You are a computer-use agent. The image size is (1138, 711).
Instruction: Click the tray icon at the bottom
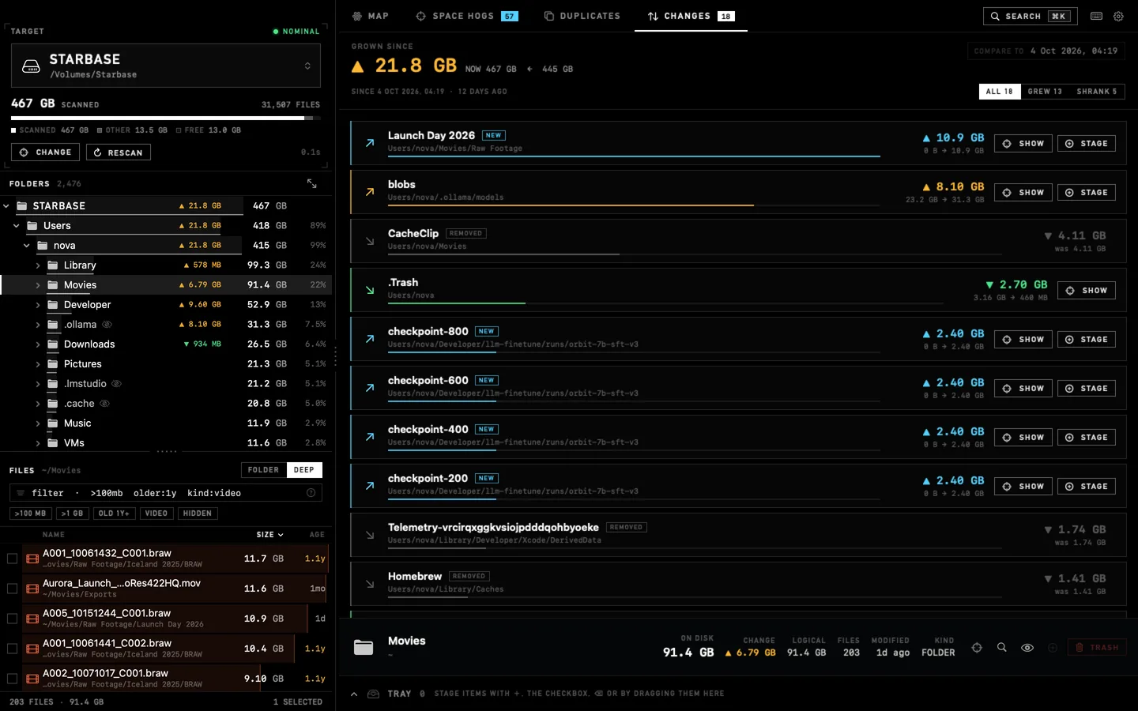pos(373,694)
